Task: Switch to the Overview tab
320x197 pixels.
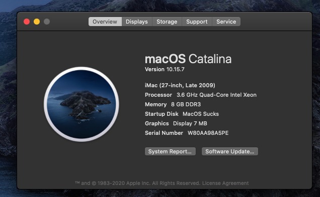Action: (x=105, y=22)
